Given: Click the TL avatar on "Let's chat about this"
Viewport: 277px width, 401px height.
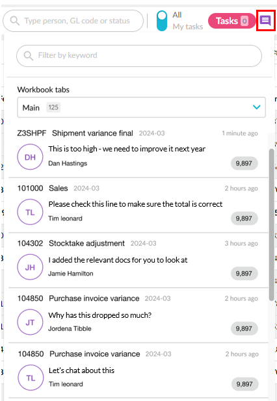Looking at the screenshot, I should tap(31, 378).
